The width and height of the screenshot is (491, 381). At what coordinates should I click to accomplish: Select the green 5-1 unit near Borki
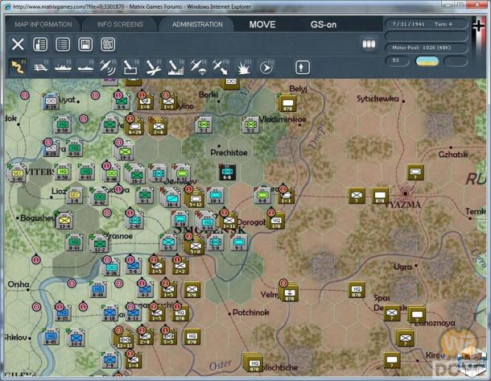tap(204, 125)
